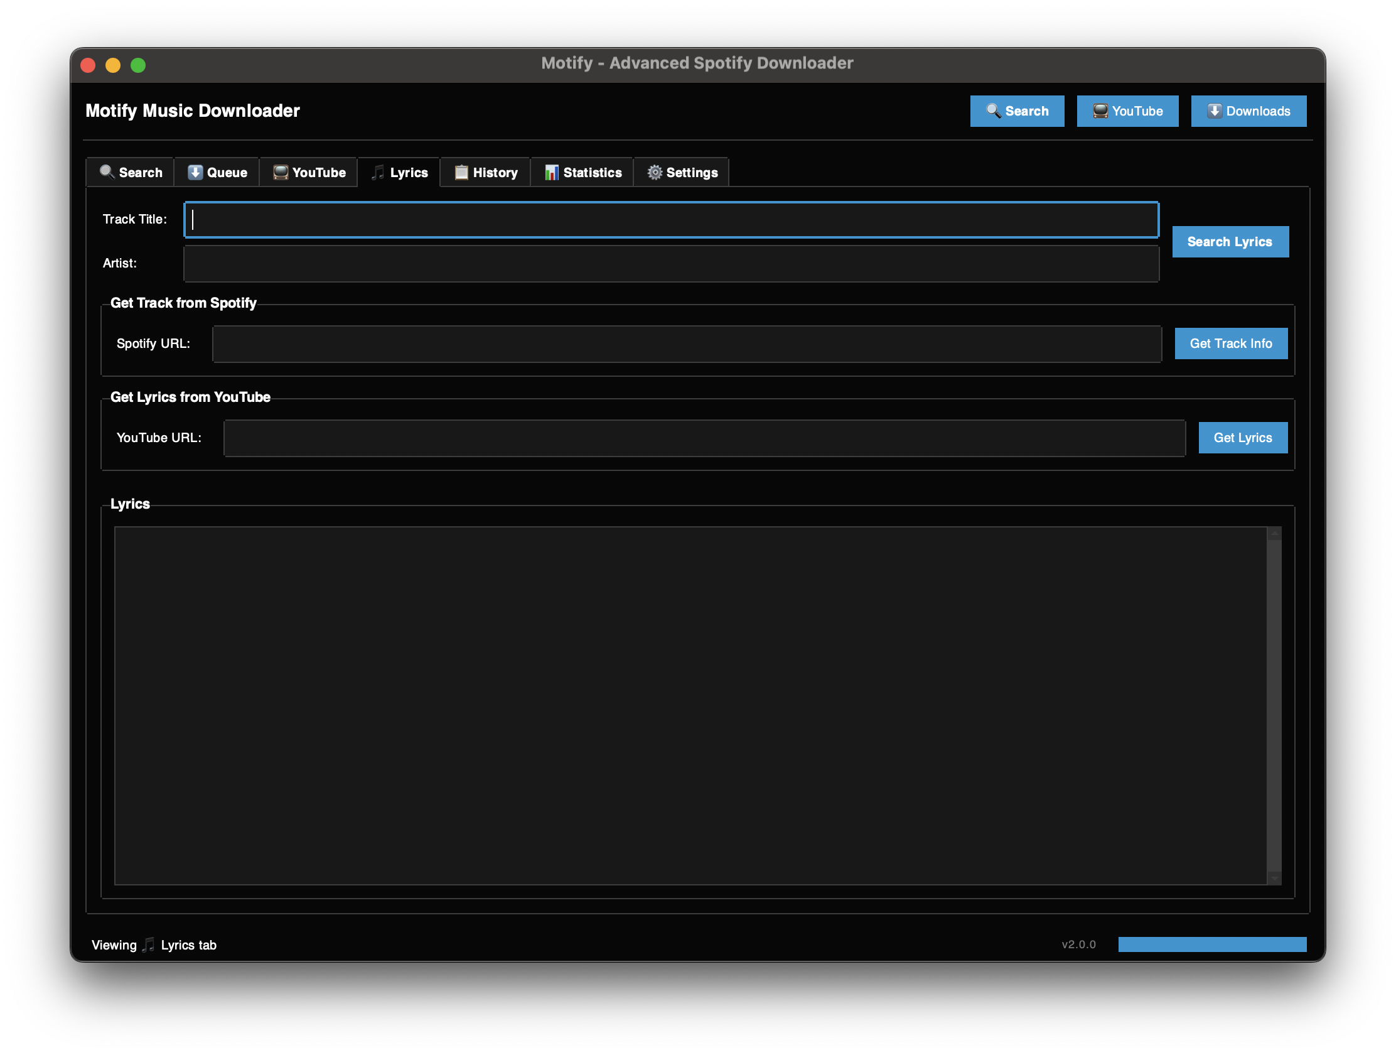Click the download arrow icon on Queue tab

tap(195, 172)
